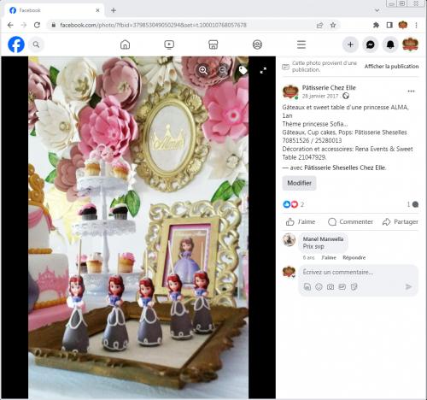Viewport: 427px width, 400px height.
Task: Open a new browser tab
Action: point(114,10)
